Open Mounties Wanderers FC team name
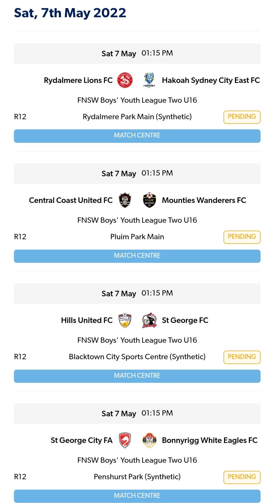Screen dimensions: 274x503 [204, 200]
